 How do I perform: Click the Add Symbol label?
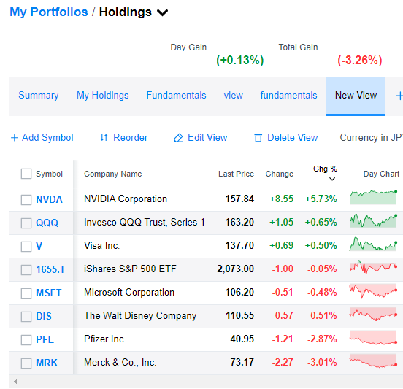point(47,138)
